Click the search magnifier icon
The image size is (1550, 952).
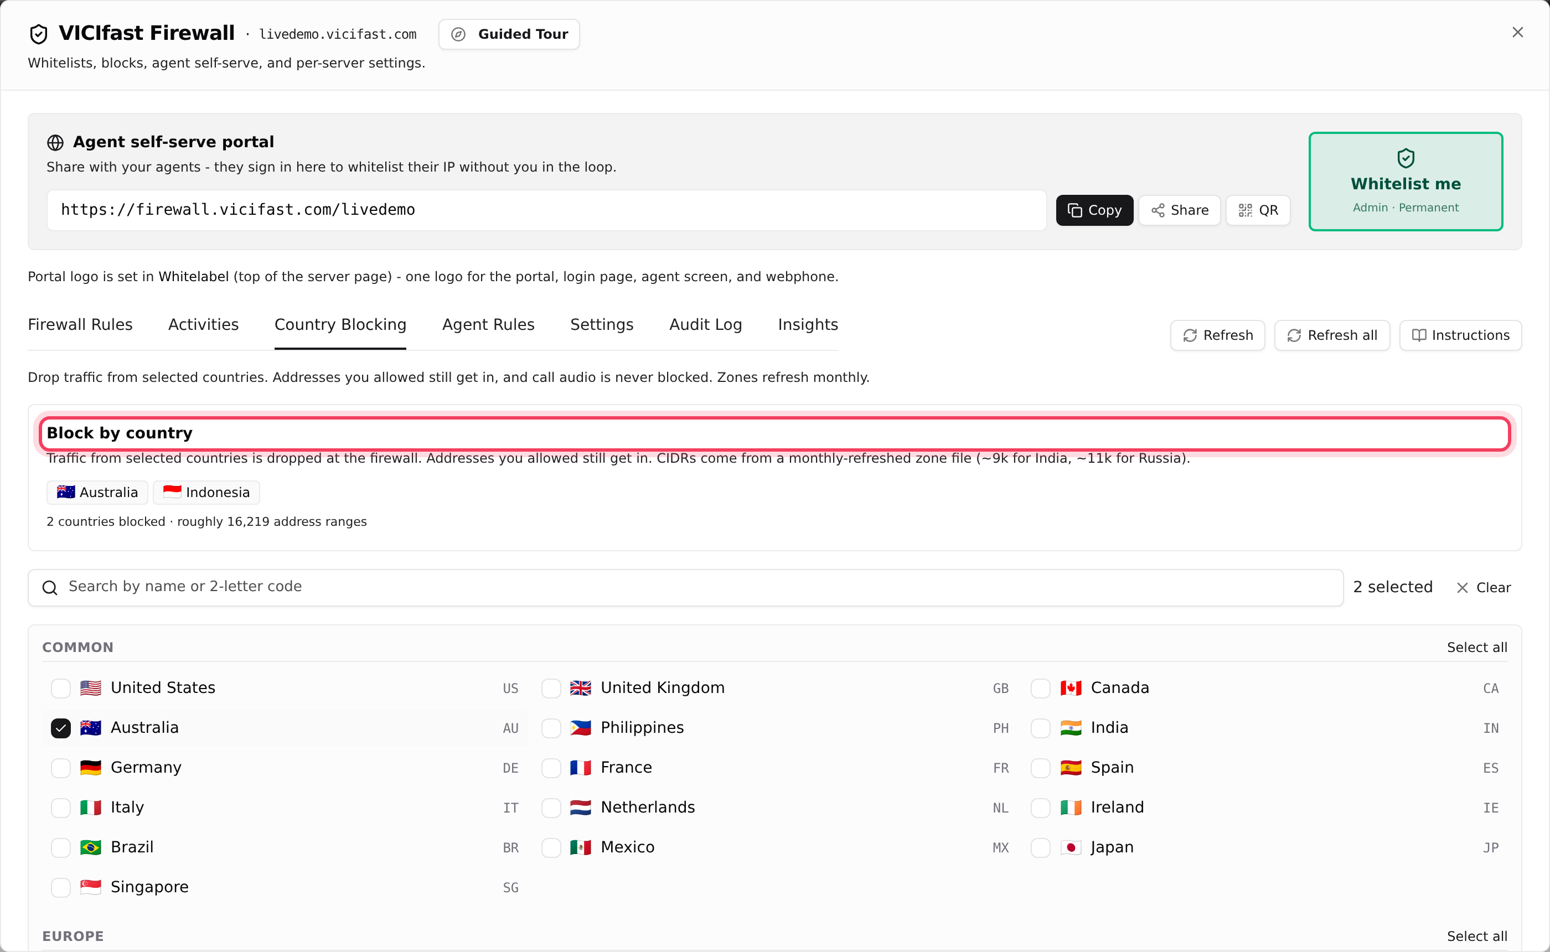[50, 587]
